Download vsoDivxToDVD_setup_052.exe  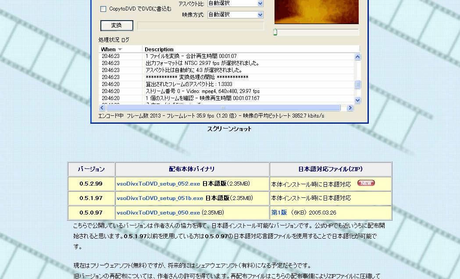click(x=158, y=184)
